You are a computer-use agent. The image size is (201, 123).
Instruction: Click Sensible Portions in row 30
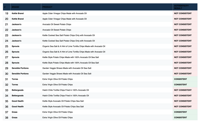coord(20,74)
